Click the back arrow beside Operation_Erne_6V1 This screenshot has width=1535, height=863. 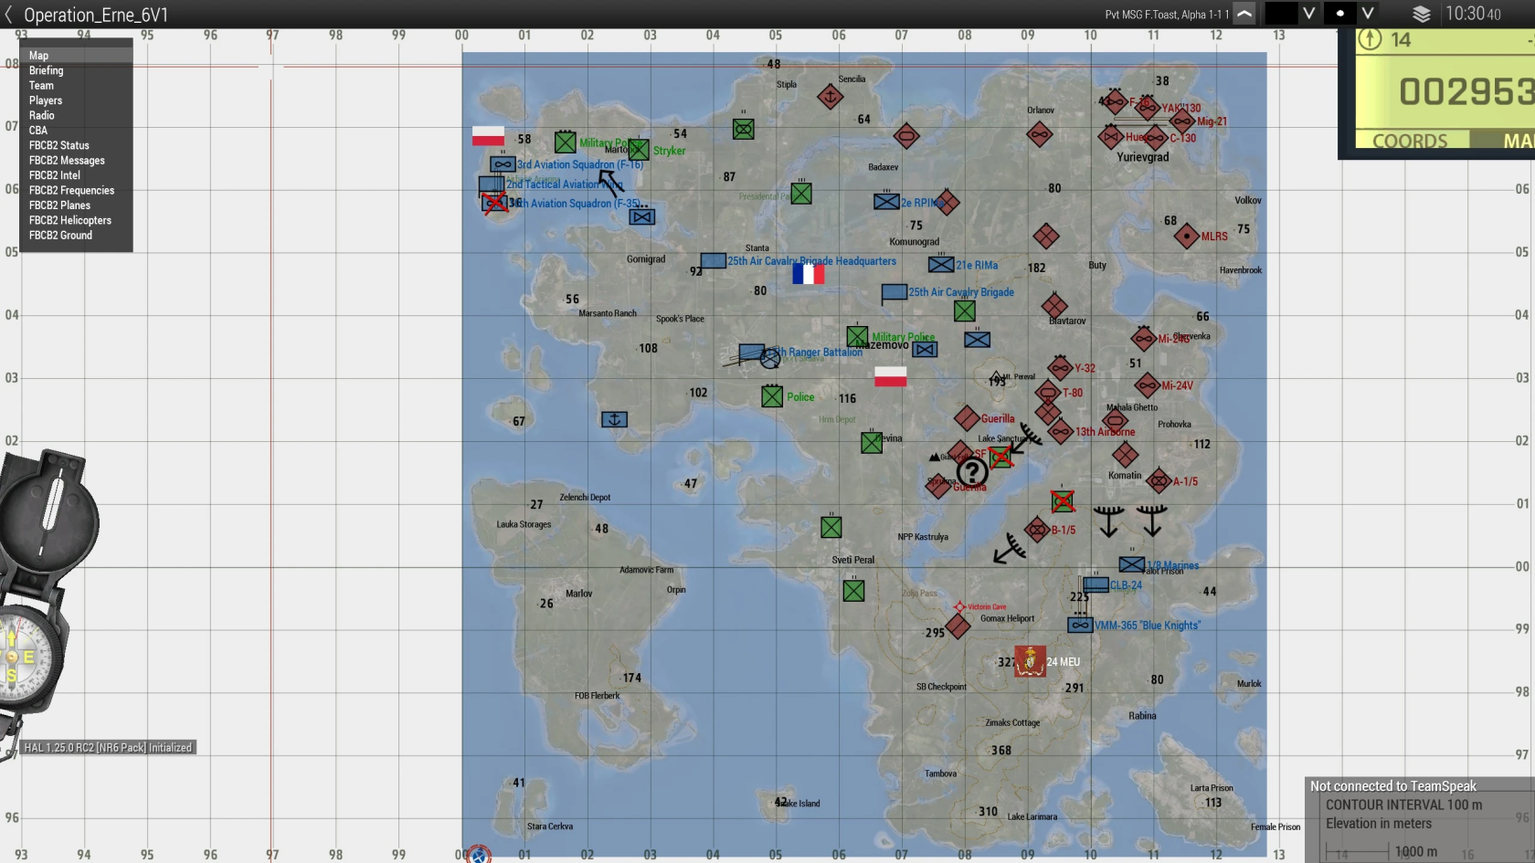coord(9,15)
